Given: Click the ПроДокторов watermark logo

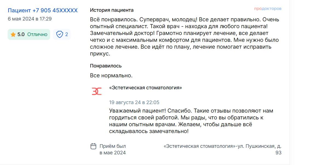Looking at the screenshot, I should coord(268,9).
